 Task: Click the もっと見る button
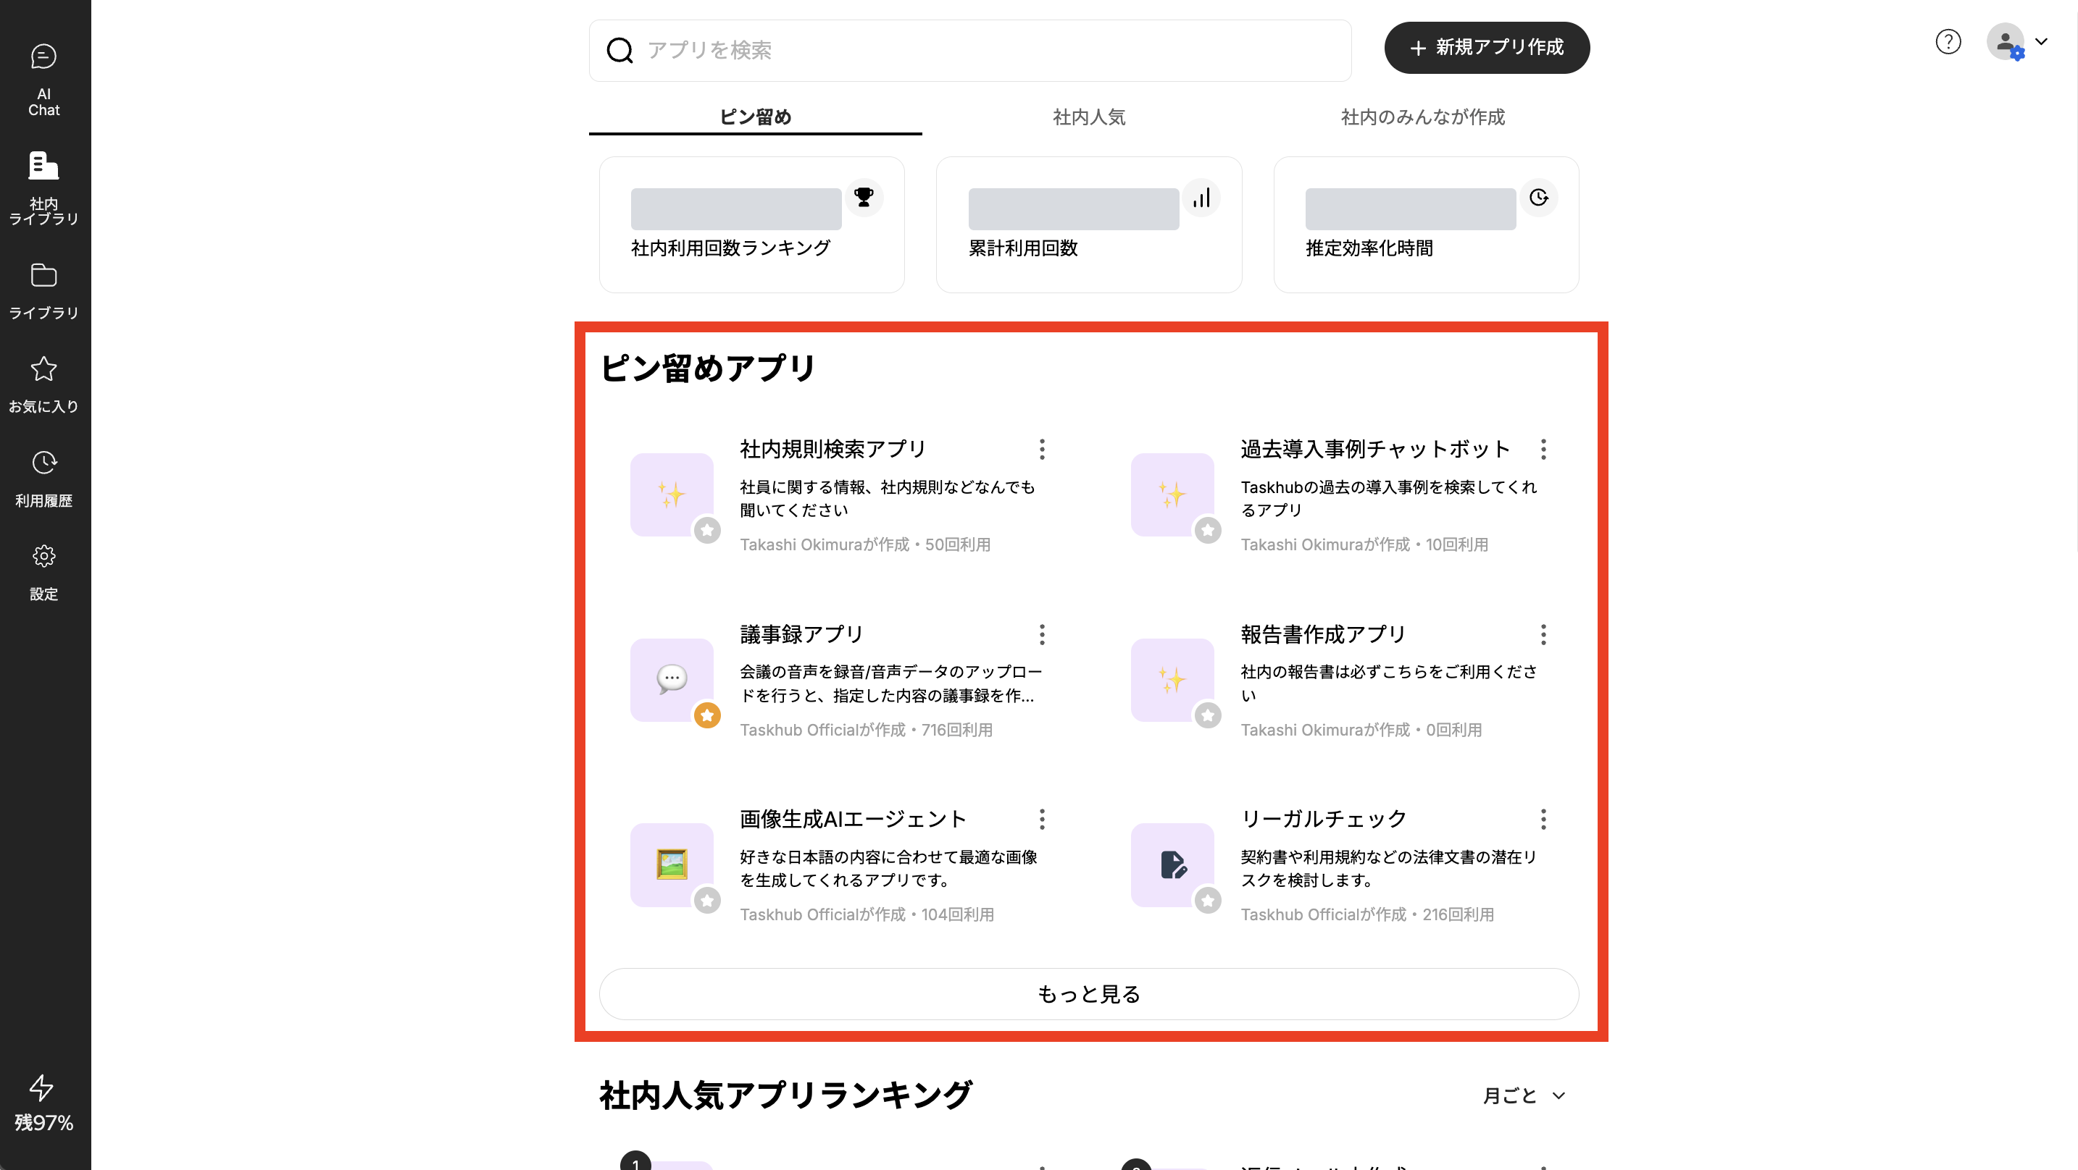coord(1088,993)
